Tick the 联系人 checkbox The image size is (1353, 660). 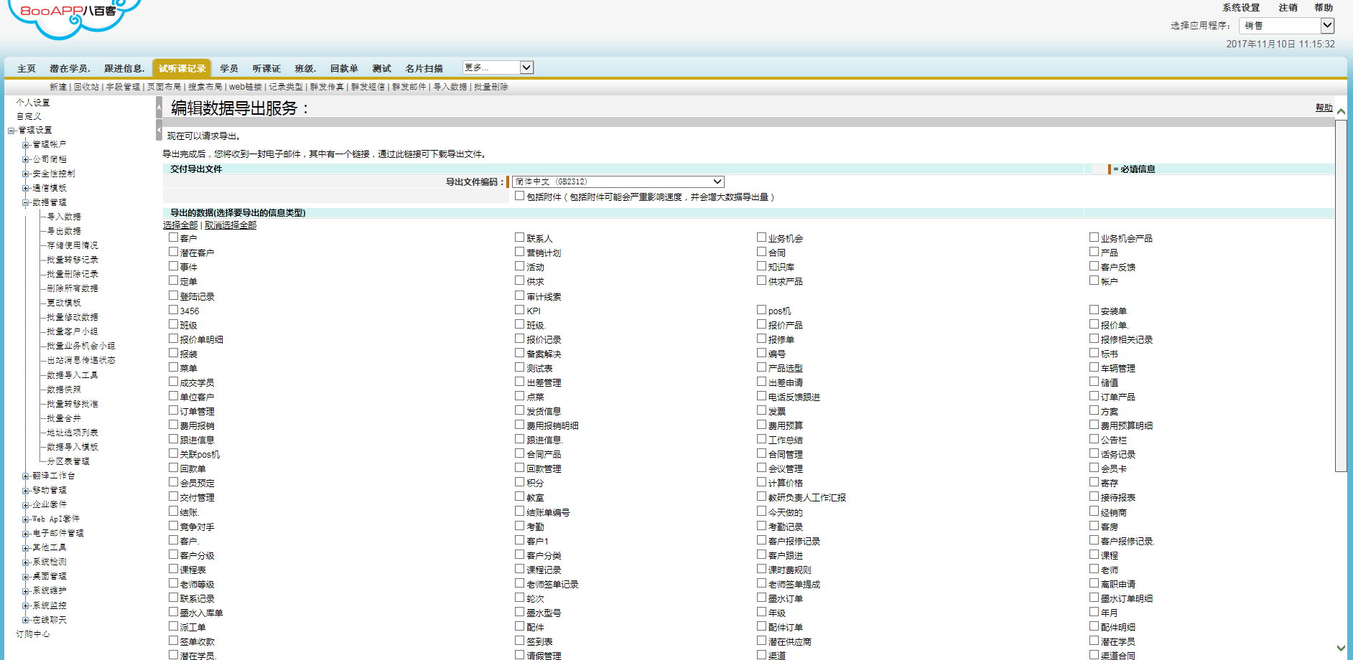[519, 237]
